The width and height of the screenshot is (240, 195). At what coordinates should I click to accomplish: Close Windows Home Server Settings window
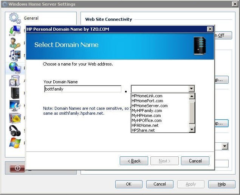point(235,4)
